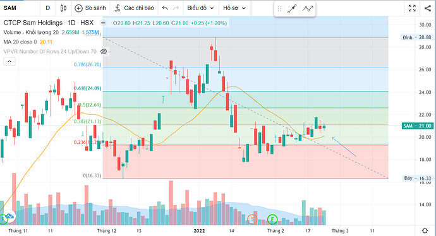Click the SAM ticker symbol search
This screenshot has width=436, height=236.
(10, 8)
